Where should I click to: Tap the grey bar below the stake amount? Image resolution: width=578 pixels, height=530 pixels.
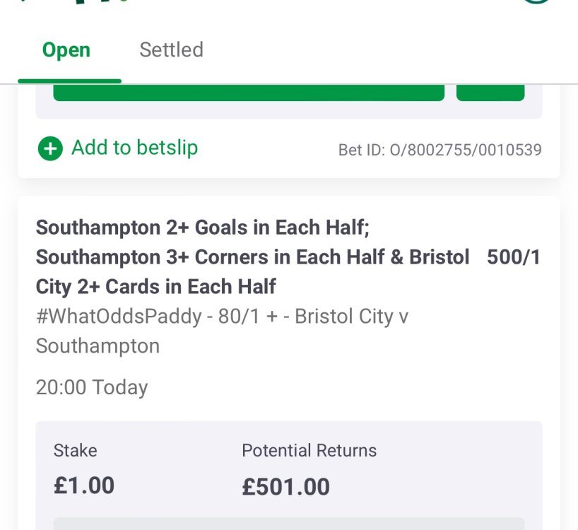(x=288, y=524)
